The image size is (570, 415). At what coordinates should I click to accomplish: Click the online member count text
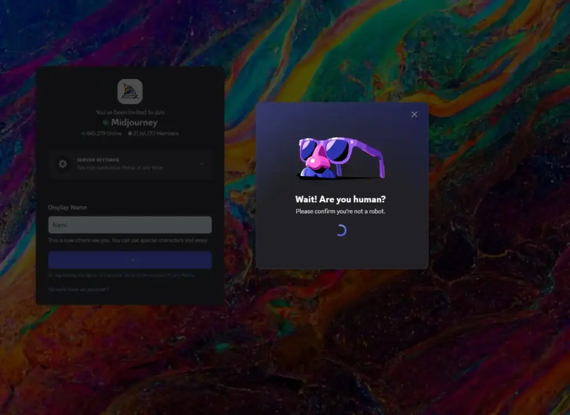click(x=104, y=134)
